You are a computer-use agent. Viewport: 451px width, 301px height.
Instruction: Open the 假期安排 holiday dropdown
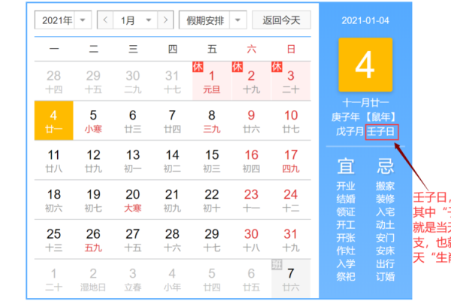coord(214,20)
